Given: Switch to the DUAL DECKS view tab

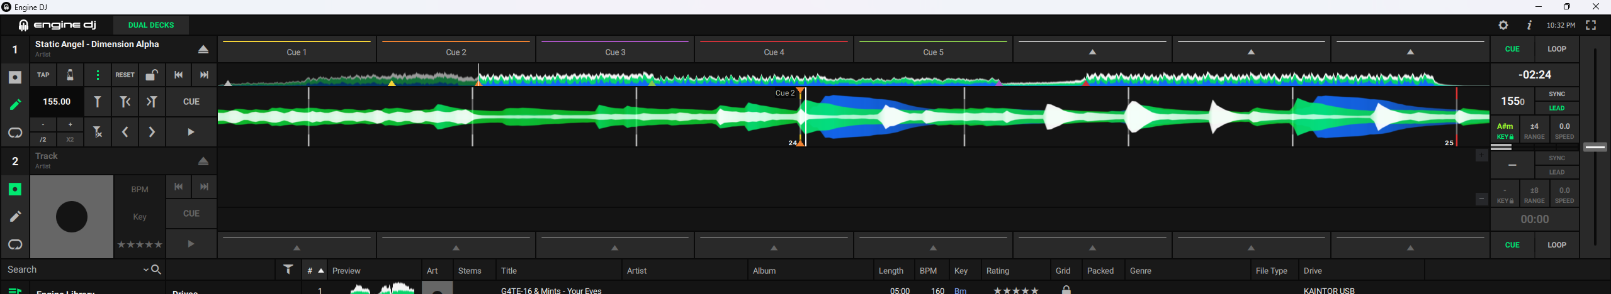Looking at the screenshot, I should click(x=151, y=25).
